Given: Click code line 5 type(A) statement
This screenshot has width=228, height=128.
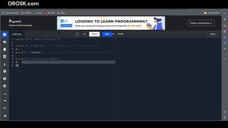Looking at the screenshot, I should click(x=28, y=52).
